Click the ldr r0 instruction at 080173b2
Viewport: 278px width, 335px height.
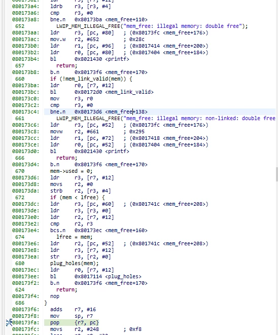click(x=129, y=53)
